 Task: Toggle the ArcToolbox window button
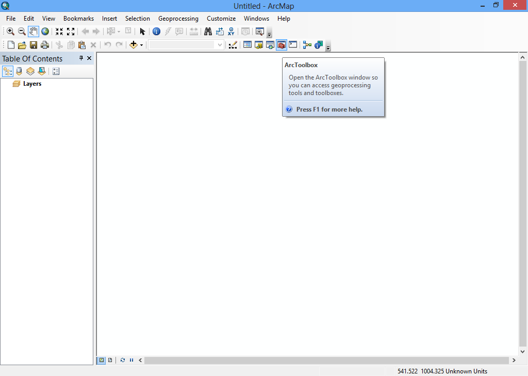pos(282,45)
